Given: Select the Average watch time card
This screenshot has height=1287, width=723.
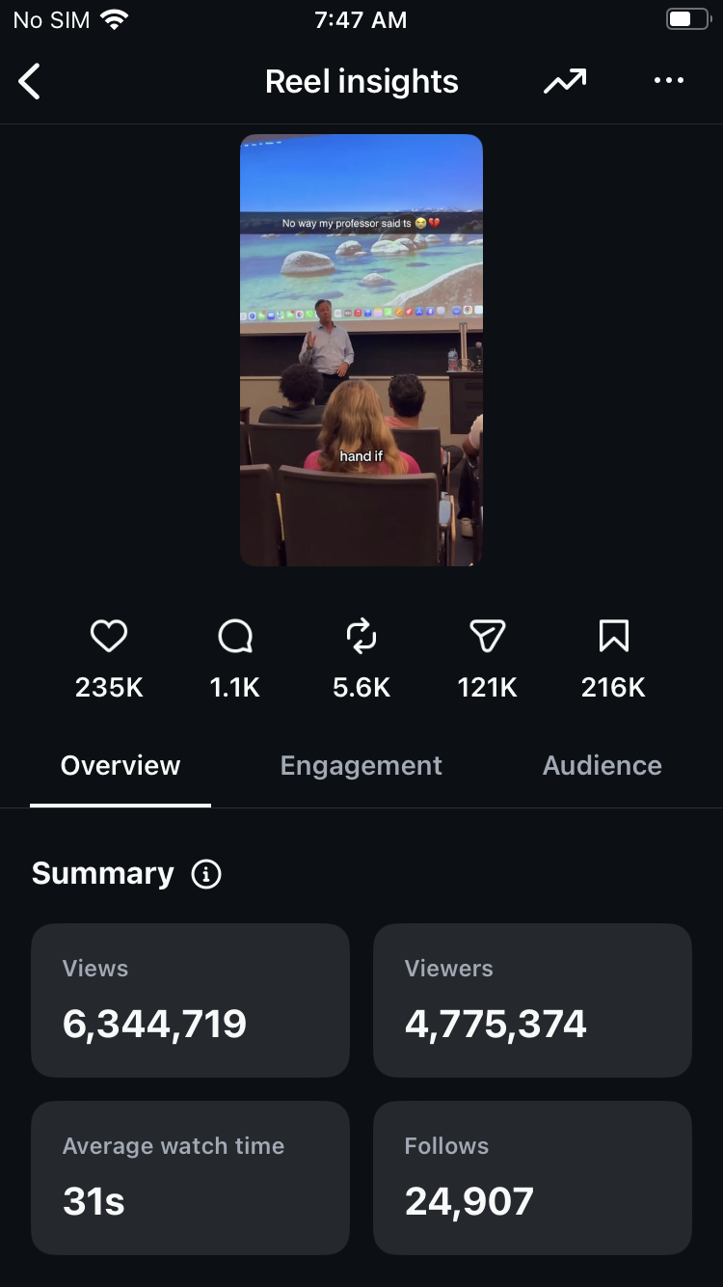Looking at the screenshot, I should [190, 1178].
